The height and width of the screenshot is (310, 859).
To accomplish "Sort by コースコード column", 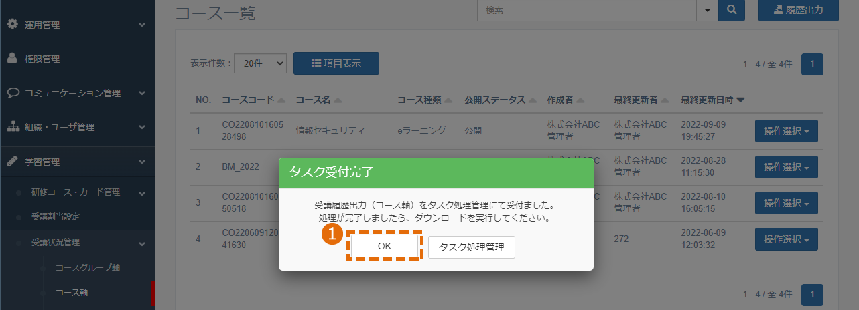I will click(x=254, y=100).
